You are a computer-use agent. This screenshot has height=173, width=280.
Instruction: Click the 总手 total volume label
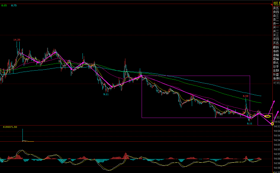click(x=276, y=67)
